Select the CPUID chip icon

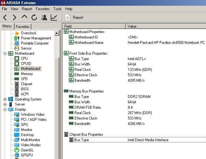[x=17, y=64]
